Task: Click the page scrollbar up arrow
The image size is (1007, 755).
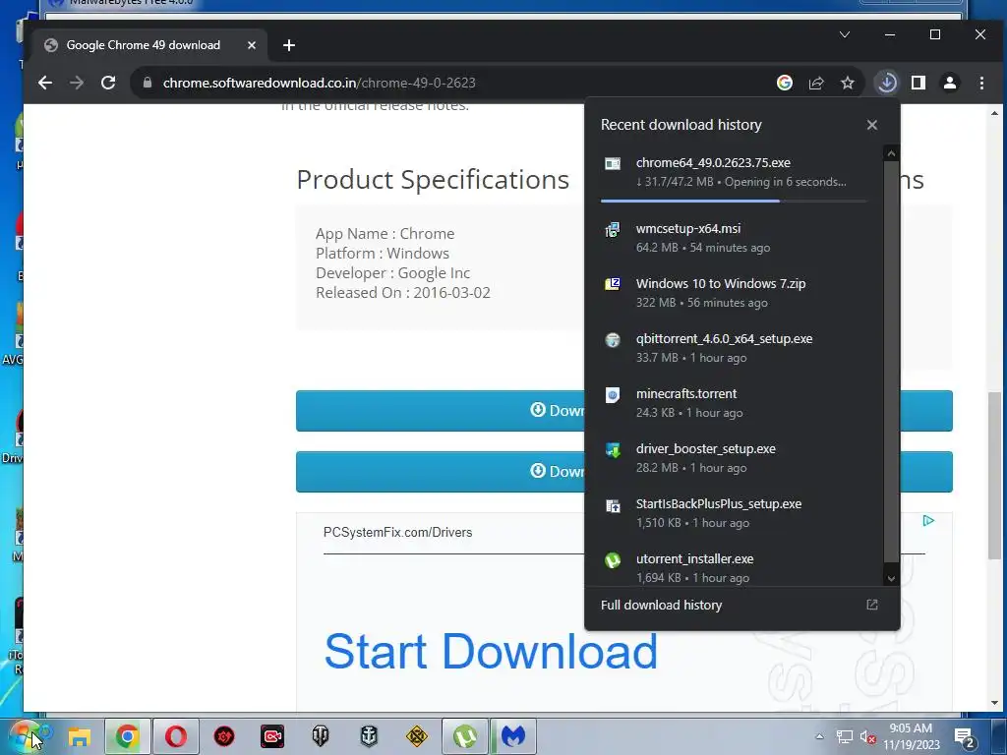Action: (x=994, y=113)
